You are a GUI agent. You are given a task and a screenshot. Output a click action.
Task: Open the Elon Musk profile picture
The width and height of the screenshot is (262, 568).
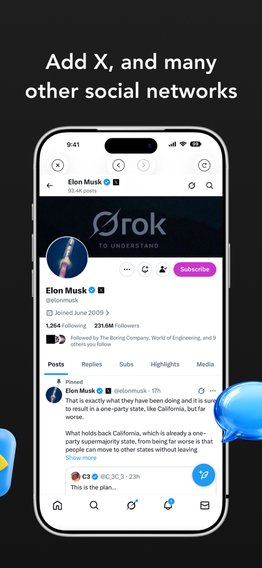67,257
